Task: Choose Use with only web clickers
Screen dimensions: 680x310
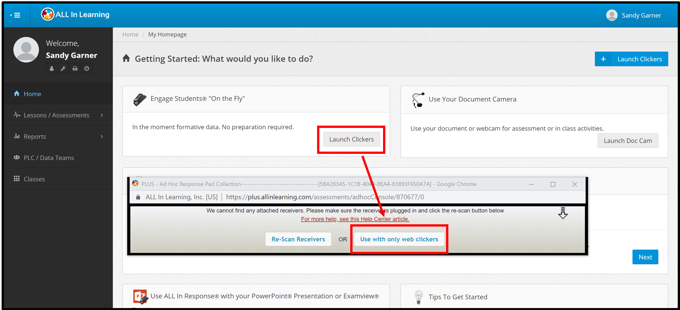Action: click(399, 239)
